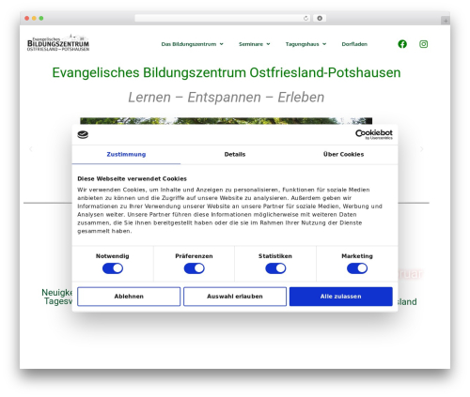This screenshot has width=470, height=397.
Task: Click the Bildungszentrum Ostfriesland-Potshausen logo
Action: pyautogui.click(x=58, y=43)
